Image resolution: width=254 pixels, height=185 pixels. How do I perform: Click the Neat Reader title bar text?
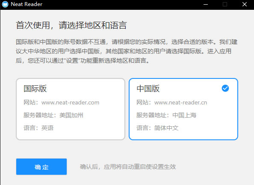point(27,4)
